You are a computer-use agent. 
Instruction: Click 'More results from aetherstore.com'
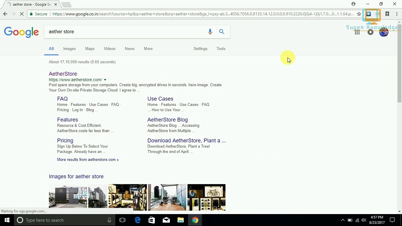(88, 160)
